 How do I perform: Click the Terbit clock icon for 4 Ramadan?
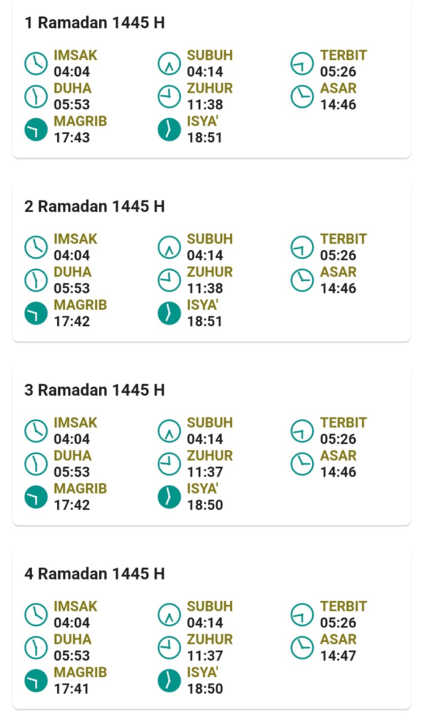[x=302, y=614]
